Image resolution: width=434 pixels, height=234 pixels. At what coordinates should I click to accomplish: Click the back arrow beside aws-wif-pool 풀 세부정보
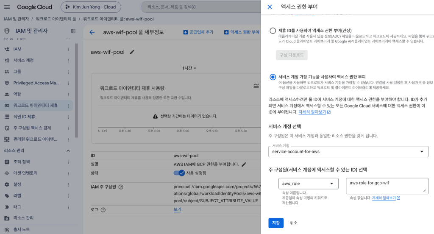click(92, 32)
